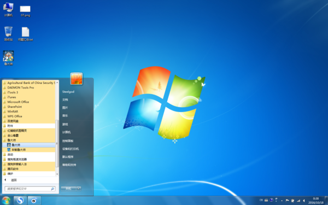Open the Windows Start orb
Image resolution: width=328 pixels, height=205 pixels.
point(6,201)
